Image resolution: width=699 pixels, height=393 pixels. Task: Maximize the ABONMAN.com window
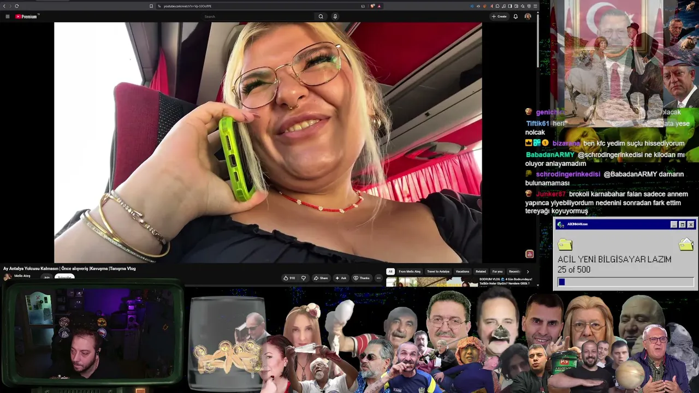click(682, 224)
